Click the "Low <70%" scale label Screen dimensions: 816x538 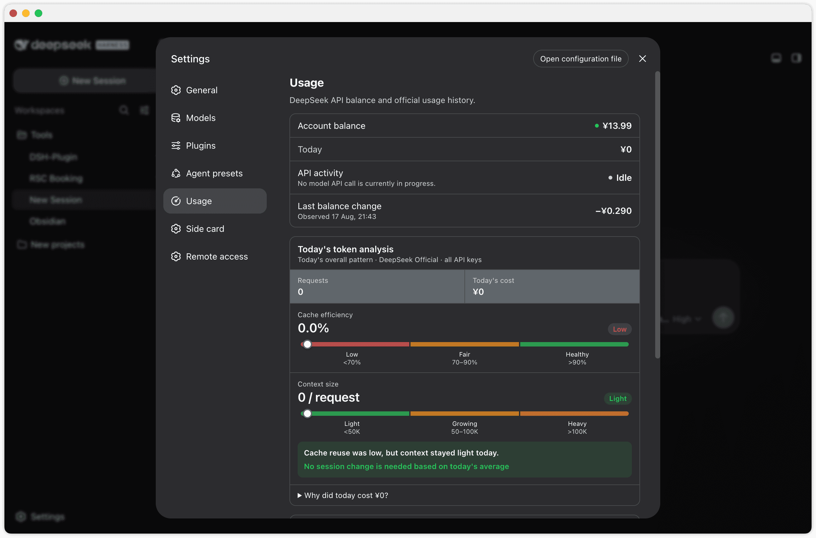[x=352, y=358]
